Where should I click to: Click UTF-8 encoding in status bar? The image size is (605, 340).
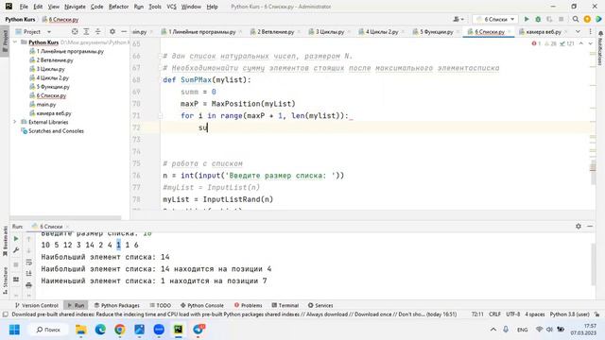pyautogui.click(x=512, y=314)
